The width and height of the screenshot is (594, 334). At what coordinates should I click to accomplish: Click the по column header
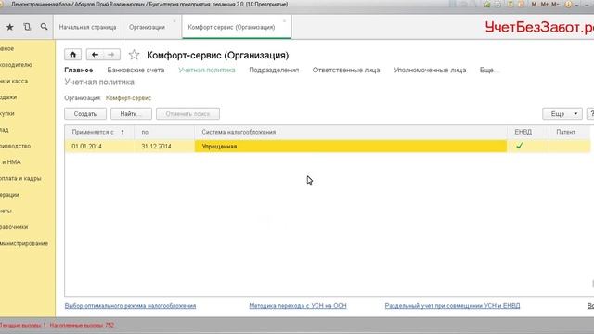pos(165,132)
